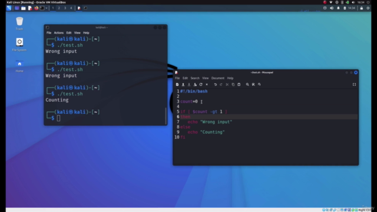Click the lock screen icon in panel
Image resolution: width=377 pixels, height=212 pixels.
point(361,8)
